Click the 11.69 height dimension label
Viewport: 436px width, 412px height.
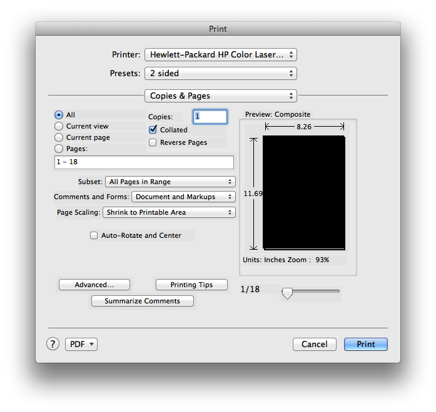pyautogui.click(x=253, y=194)
